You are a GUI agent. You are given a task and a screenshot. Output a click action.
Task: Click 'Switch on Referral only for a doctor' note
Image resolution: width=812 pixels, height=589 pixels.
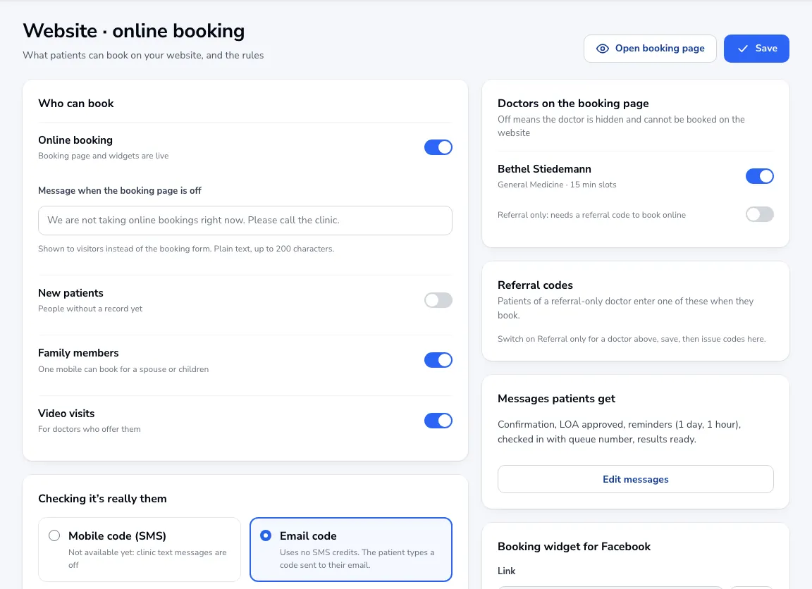coord(632,339)
